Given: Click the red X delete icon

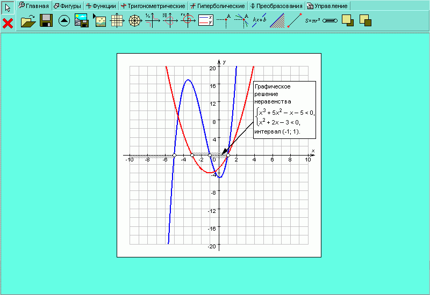Looking at the screenshot, I should 8,23.
